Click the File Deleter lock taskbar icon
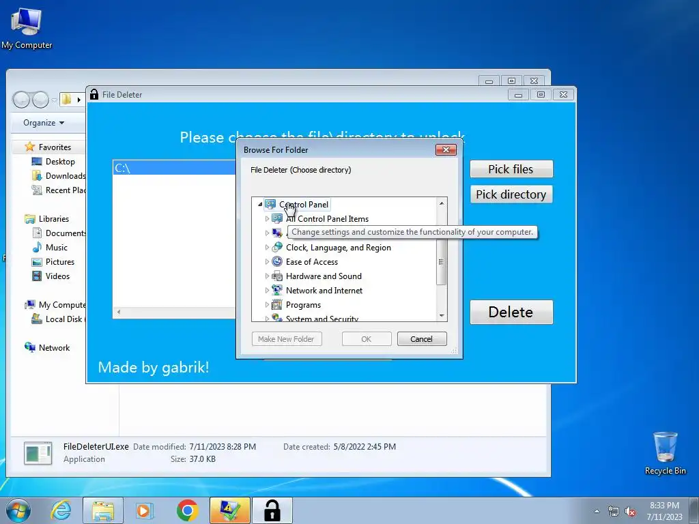699x524 pixels. (272, 510)
